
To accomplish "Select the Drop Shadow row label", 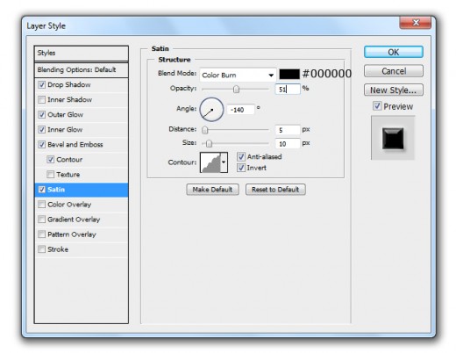I will (69, 85).
